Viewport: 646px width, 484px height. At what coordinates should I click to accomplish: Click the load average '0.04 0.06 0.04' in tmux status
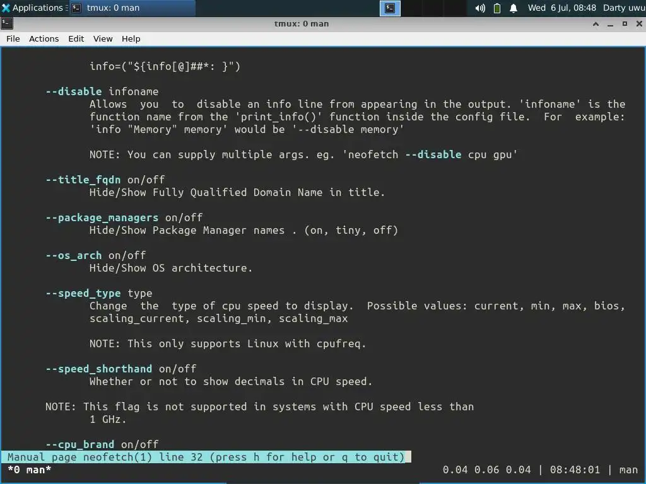click(x=486, y=470)
